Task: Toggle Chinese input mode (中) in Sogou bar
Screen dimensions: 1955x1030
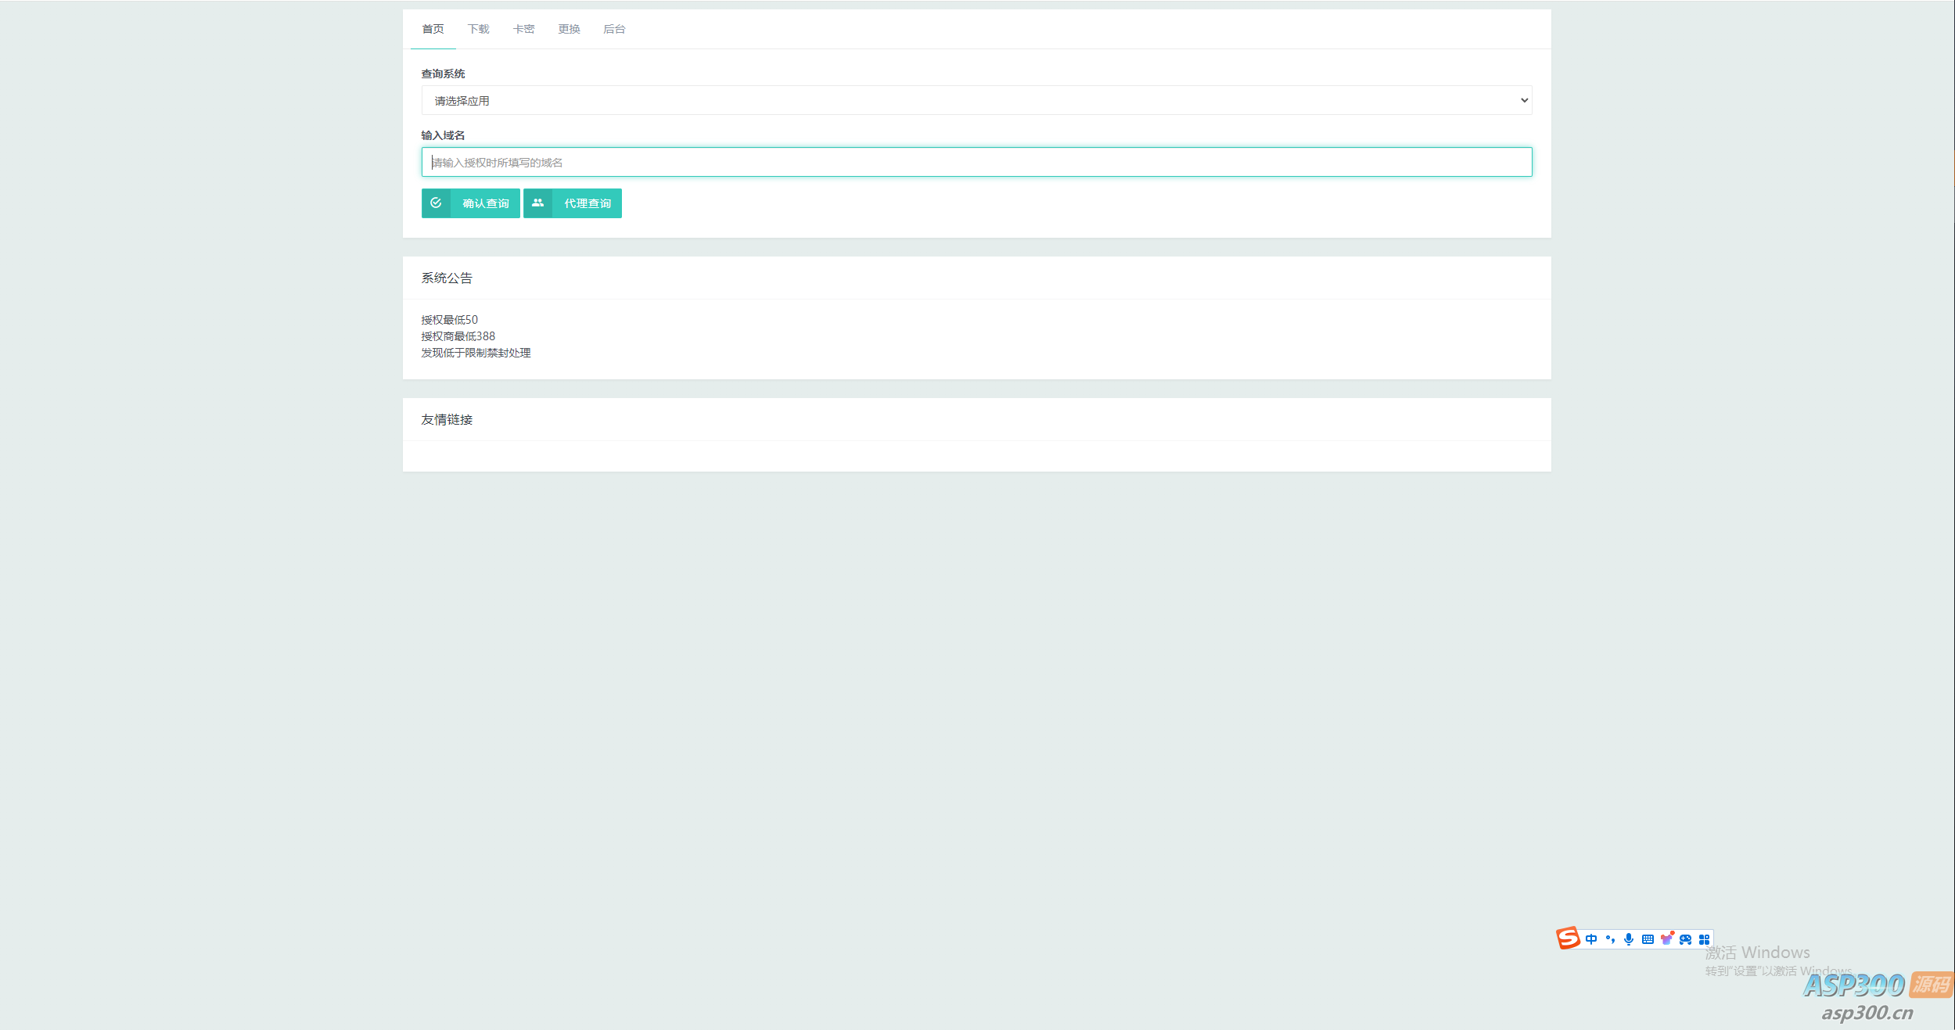Action: (x=1591, y=939)
